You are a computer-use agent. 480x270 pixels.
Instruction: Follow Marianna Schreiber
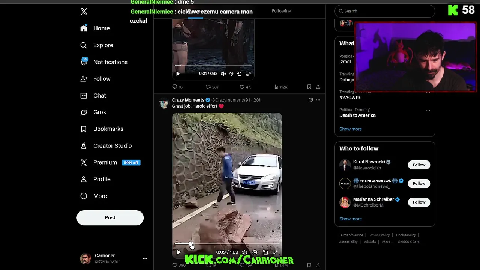(x=419, y=202)
